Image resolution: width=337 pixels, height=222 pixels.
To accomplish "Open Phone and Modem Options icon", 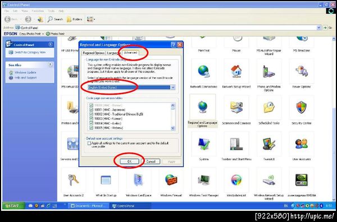I will [268, 71].
